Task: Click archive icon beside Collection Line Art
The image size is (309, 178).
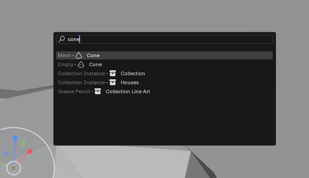Action: pyautogui.click(x=98, y=91)
